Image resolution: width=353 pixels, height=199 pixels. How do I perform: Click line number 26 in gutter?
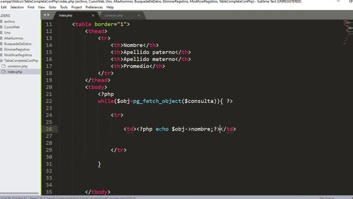[49, 129]
